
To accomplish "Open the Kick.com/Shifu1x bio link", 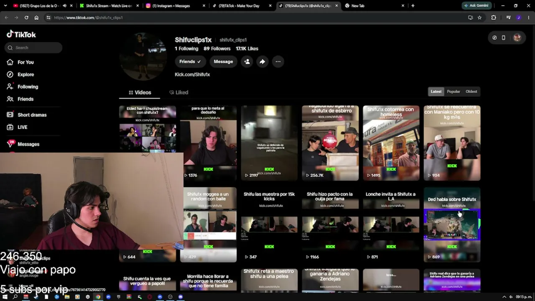I will pyautogui.click(x=192, y=74).
